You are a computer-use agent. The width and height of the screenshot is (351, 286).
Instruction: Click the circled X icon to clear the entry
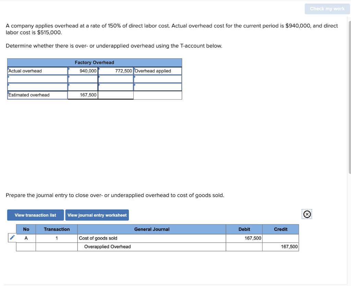point(307,214)
